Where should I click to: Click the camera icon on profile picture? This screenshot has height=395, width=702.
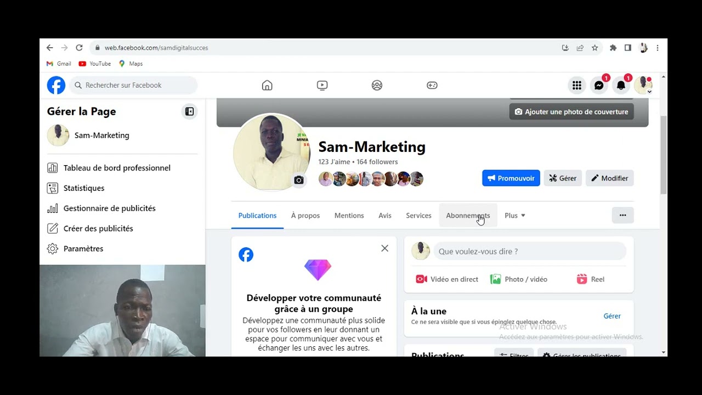[299, 180]
